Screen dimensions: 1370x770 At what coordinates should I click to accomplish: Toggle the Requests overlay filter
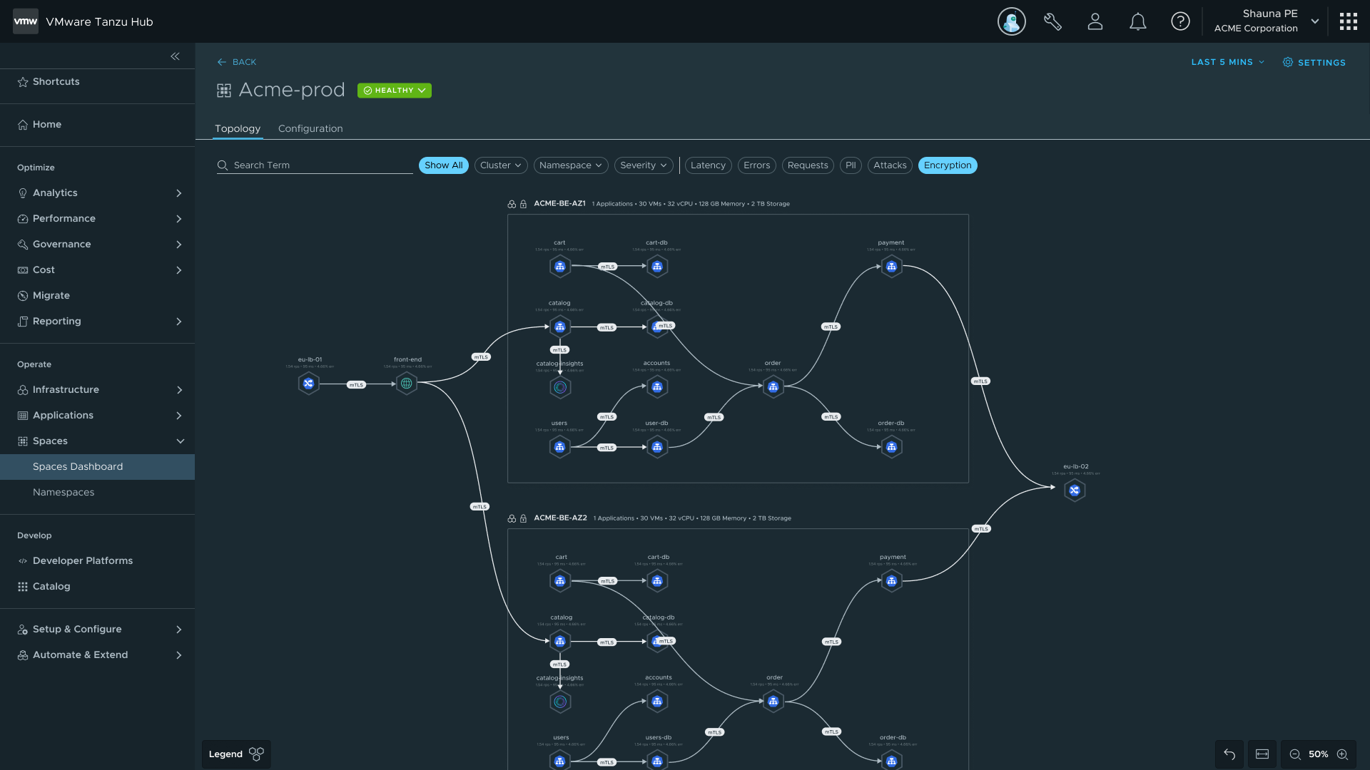(x=808, y=165)
